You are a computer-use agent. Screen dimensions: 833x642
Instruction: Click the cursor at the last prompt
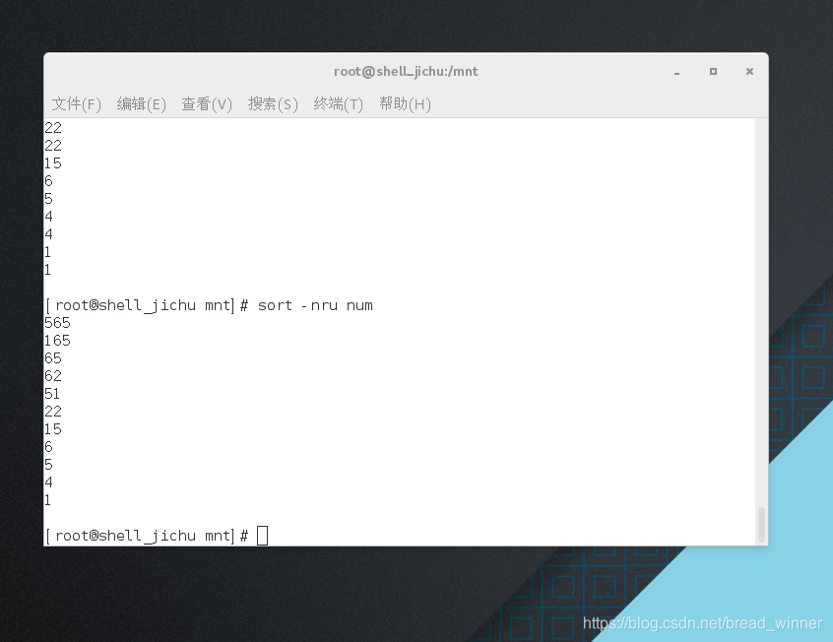(263, 536)
